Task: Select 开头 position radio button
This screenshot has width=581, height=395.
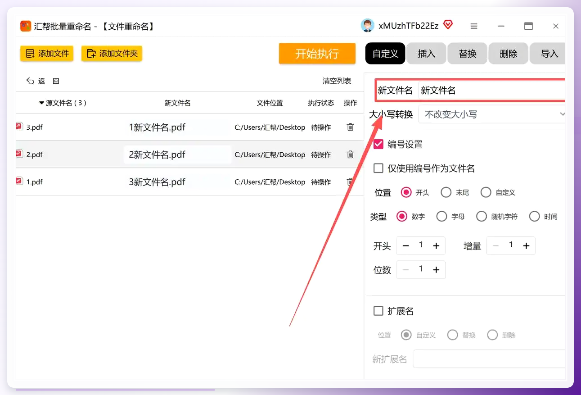Action: pyautogui.click(x=406, y=192)
